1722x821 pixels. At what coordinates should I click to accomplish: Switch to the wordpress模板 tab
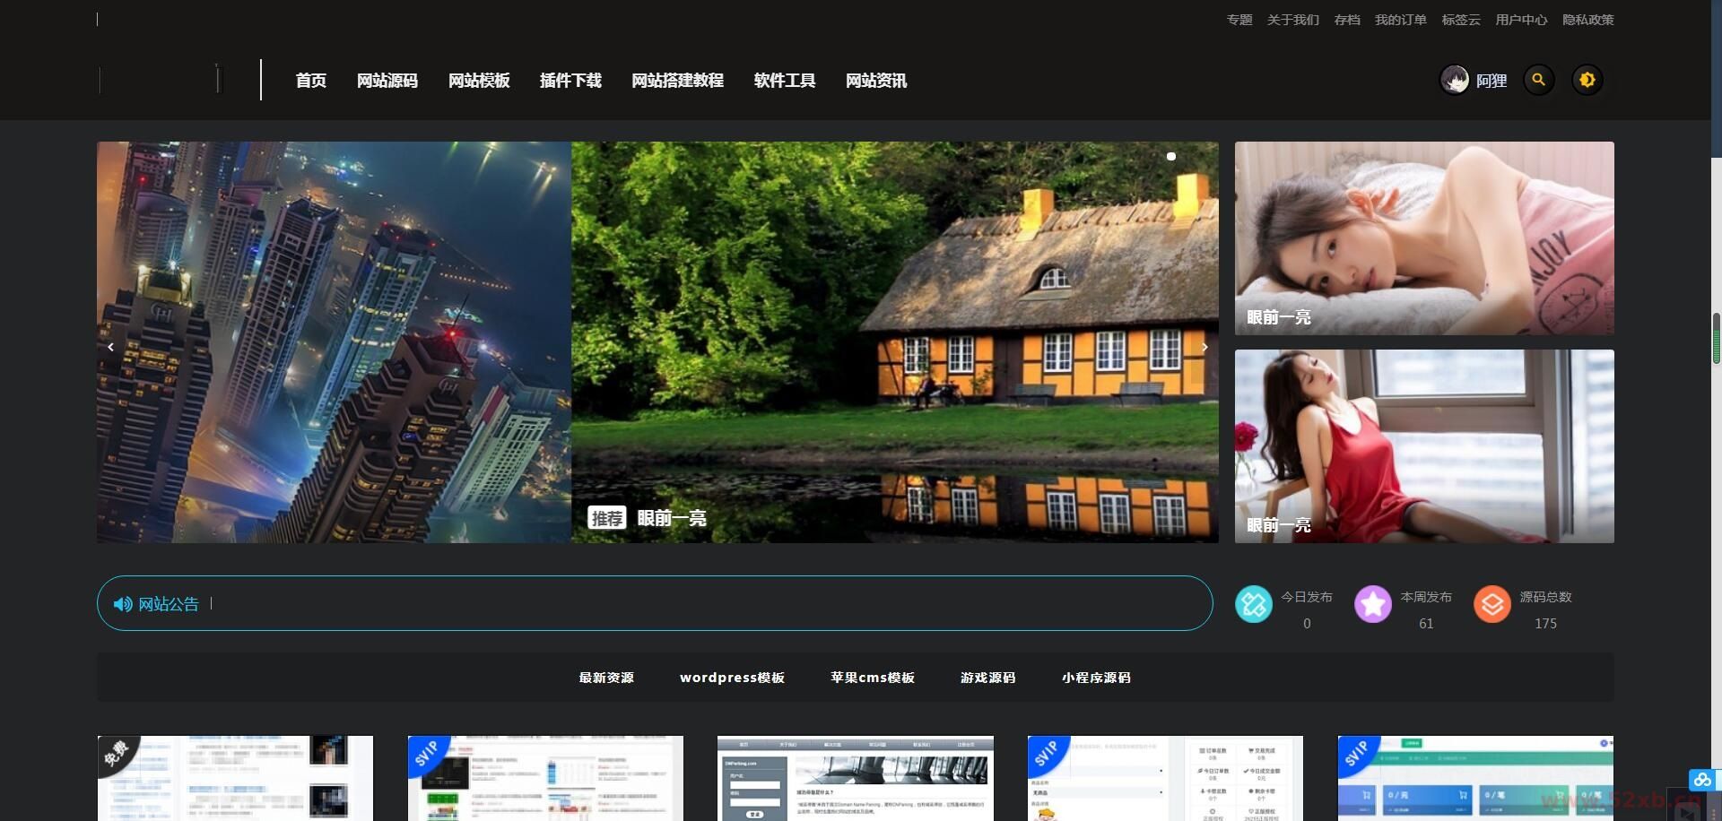pyautogui.click(x=732, y=678)
